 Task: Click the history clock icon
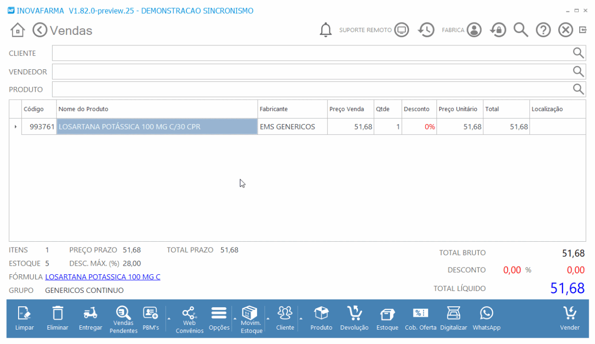point(425,30)
